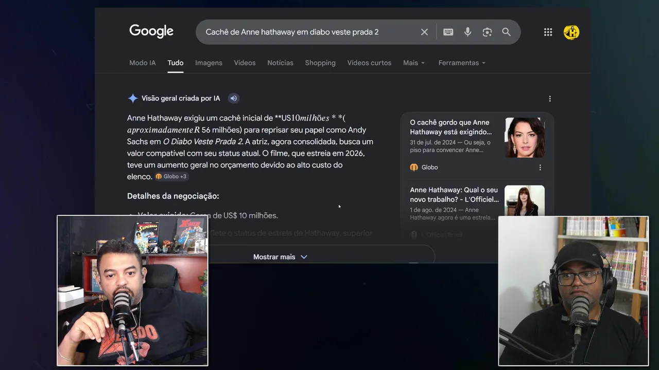Screen dimensions: 659x370
Task: Click the italic 'O Diabo Veste Prada 2' text
Action: [x=202, y=141]
